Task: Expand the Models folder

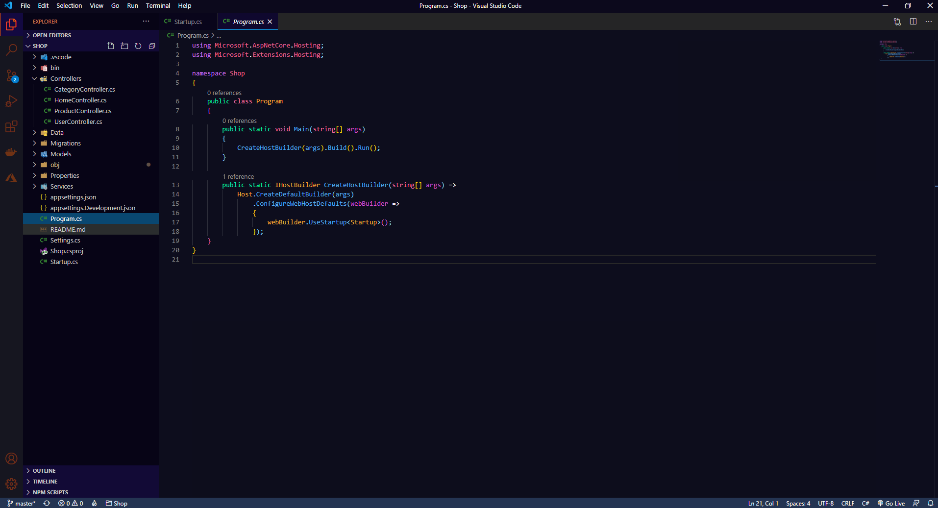Action: click(61, 154)
